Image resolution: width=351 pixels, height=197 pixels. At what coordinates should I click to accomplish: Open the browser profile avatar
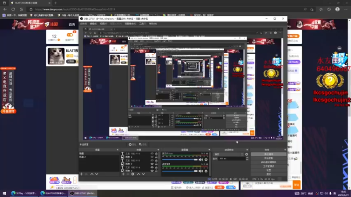pyautogui.click(x=337, y=9)
